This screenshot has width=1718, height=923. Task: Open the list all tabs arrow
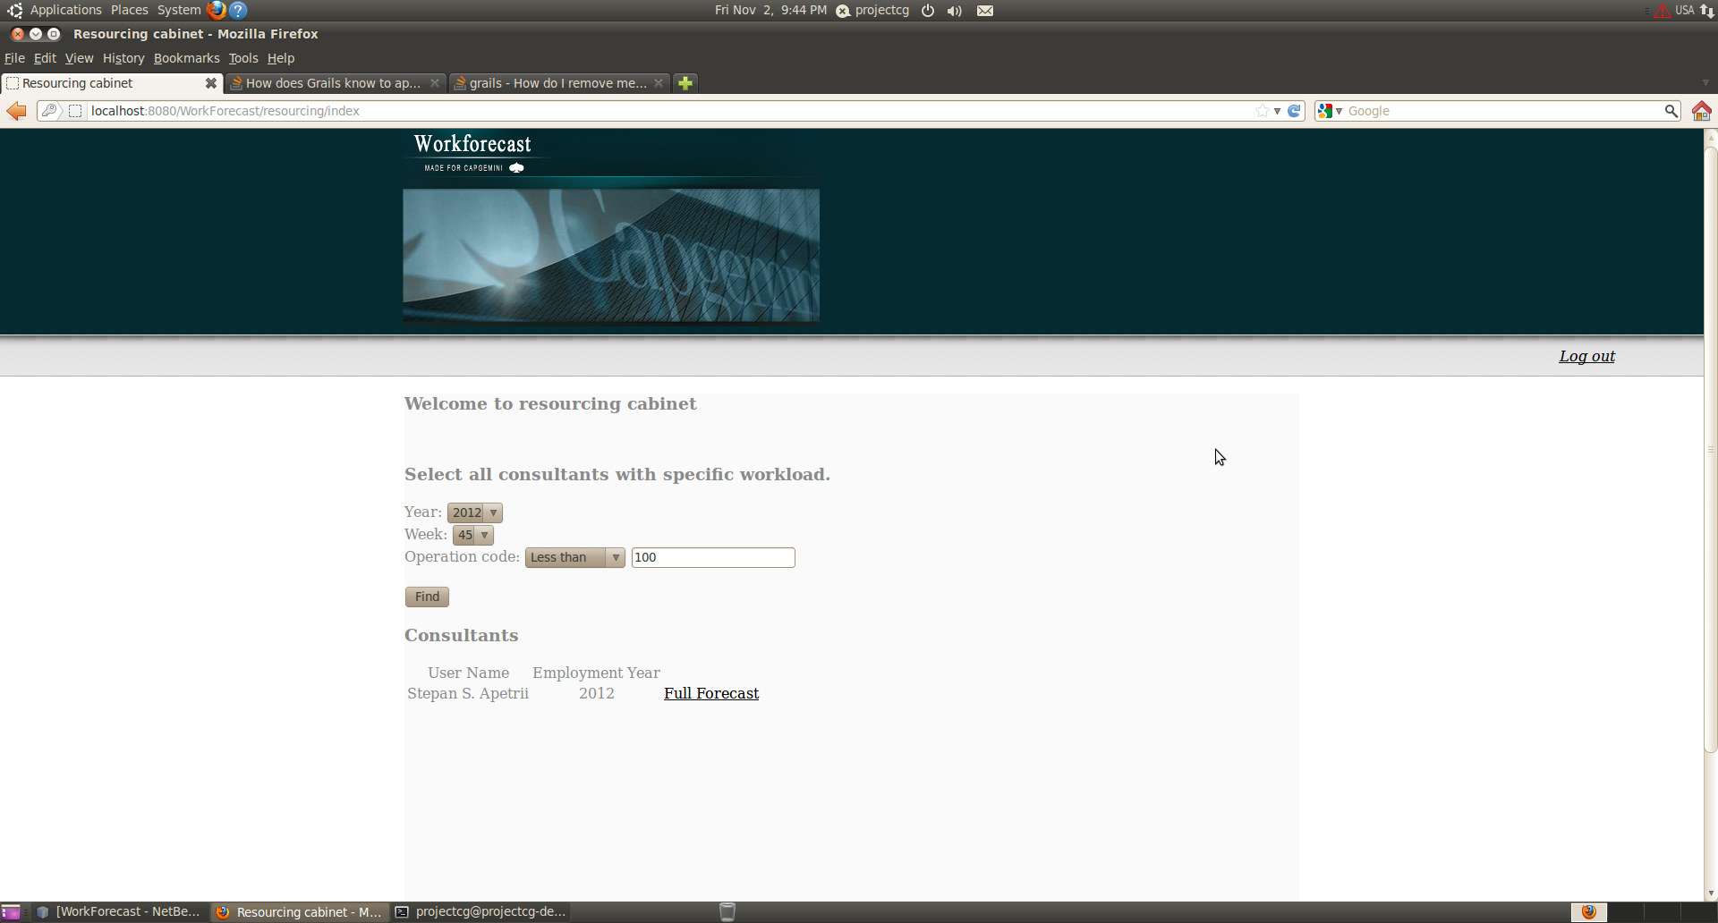point(1705,83)
